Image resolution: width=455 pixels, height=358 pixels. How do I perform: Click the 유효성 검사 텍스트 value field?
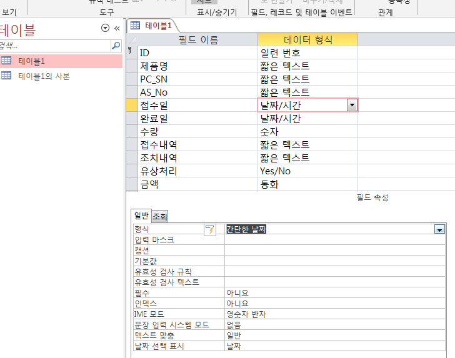[335, 282]
